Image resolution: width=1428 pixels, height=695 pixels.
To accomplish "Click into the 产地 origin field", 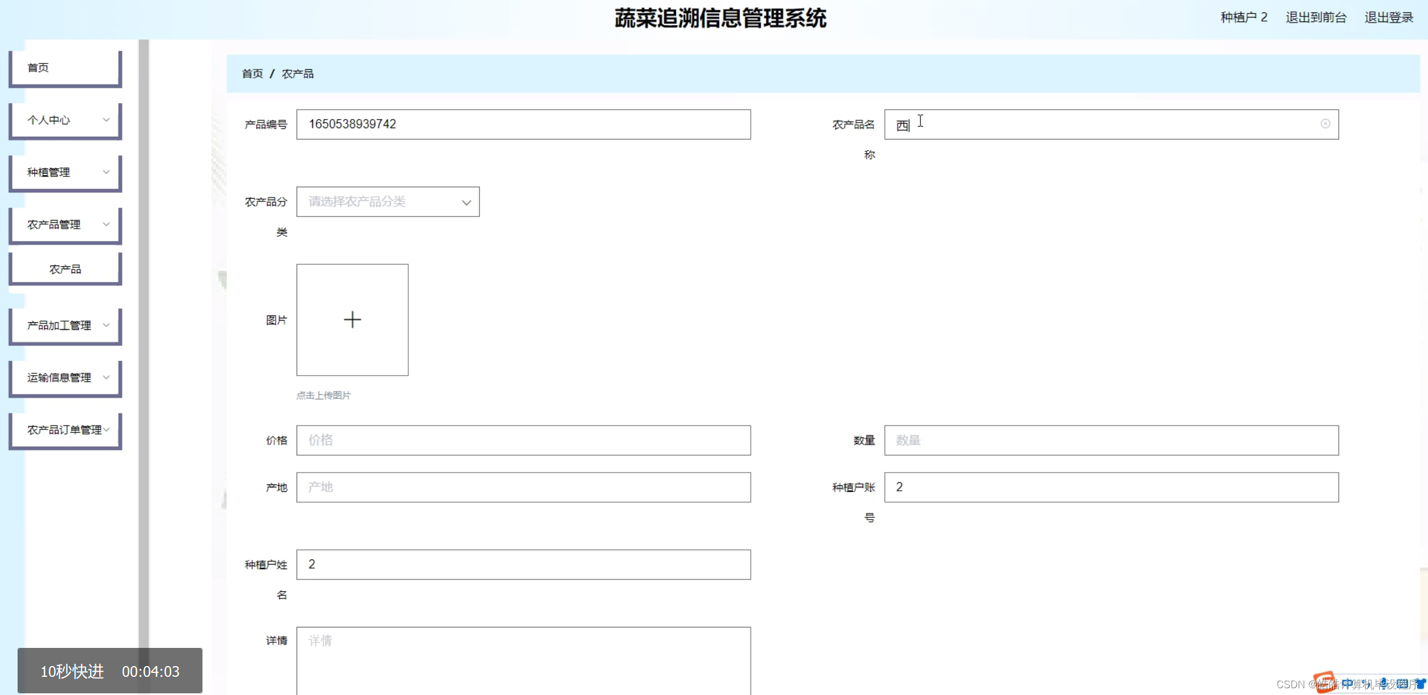I will pos(523,487).
